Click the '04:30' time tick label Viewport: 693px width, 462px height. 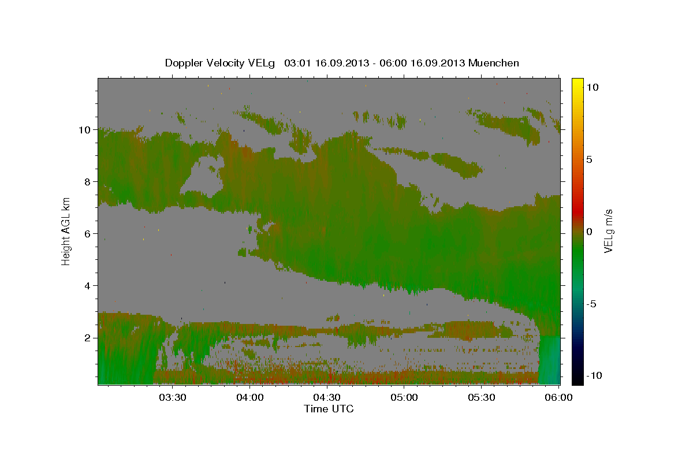(x=327, y=397)
